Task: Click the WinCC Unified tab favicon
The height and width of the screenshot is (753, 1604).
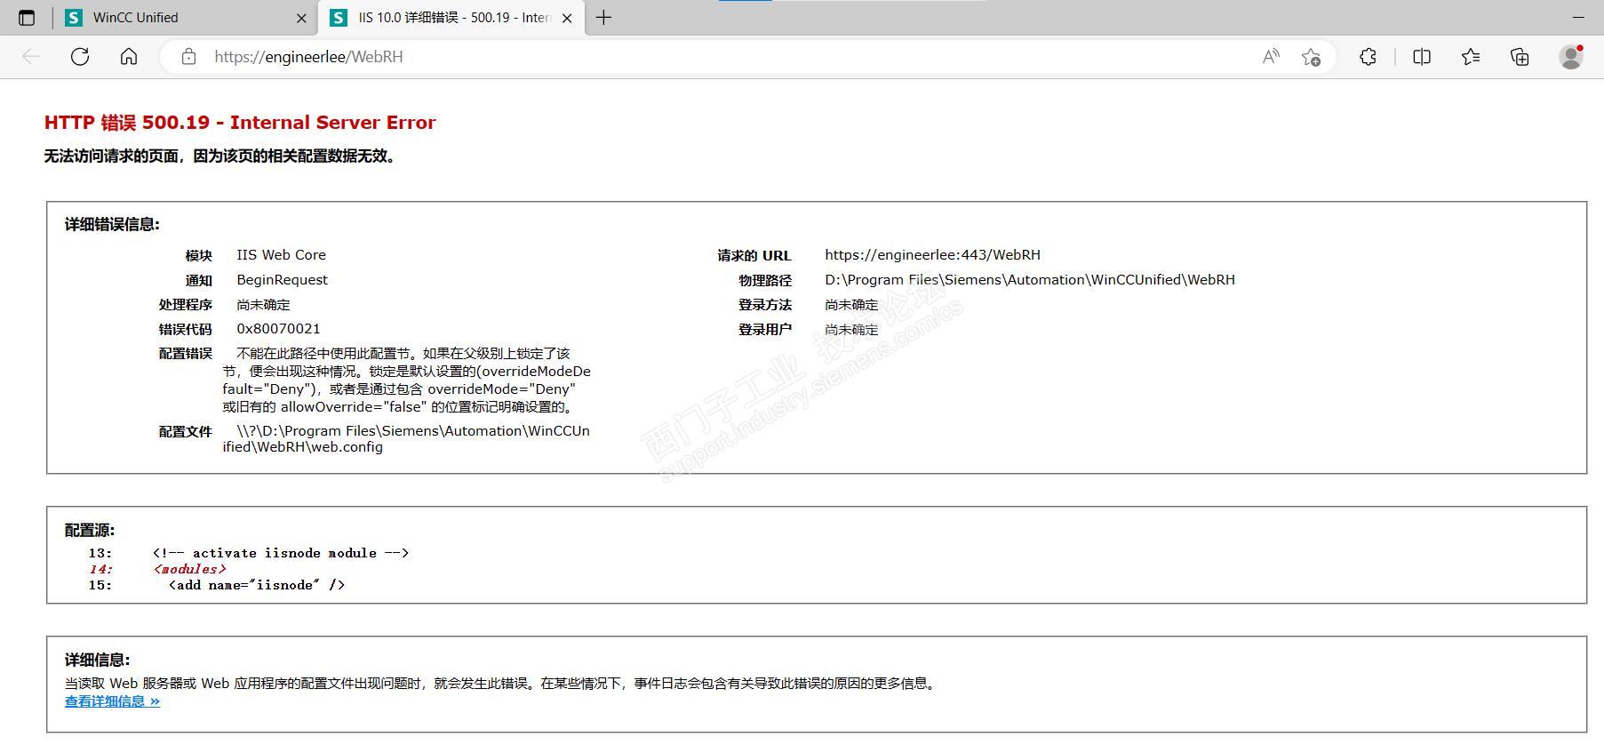Action: 74,18
